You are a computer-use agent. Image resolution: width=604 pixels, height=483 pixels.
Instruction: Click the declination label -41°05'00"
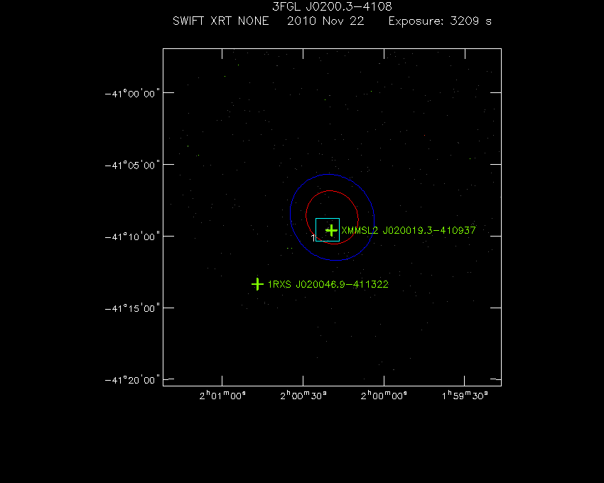pos(132,165)
